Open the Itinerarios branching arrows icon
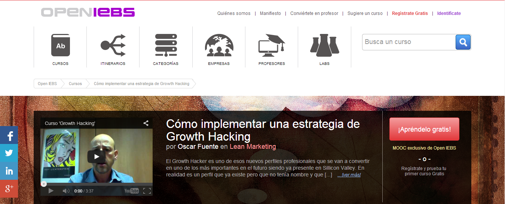The height and width of the screenshot is (204, 505). coord(113,45)
